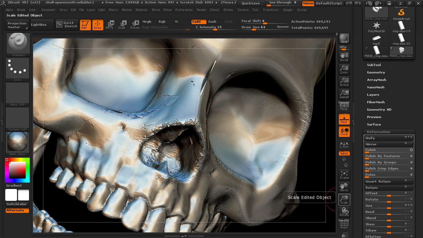
Task: Click the Actual size icon
Action: coord(344,82)
